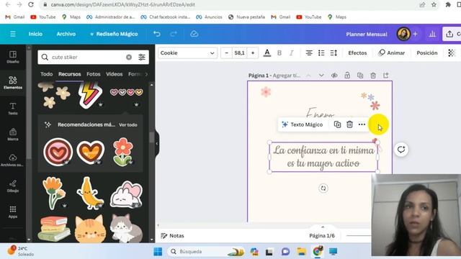Viewport: 461px width, 259px height.
Task: Select the Videos tab
Action: coord(115,74)
